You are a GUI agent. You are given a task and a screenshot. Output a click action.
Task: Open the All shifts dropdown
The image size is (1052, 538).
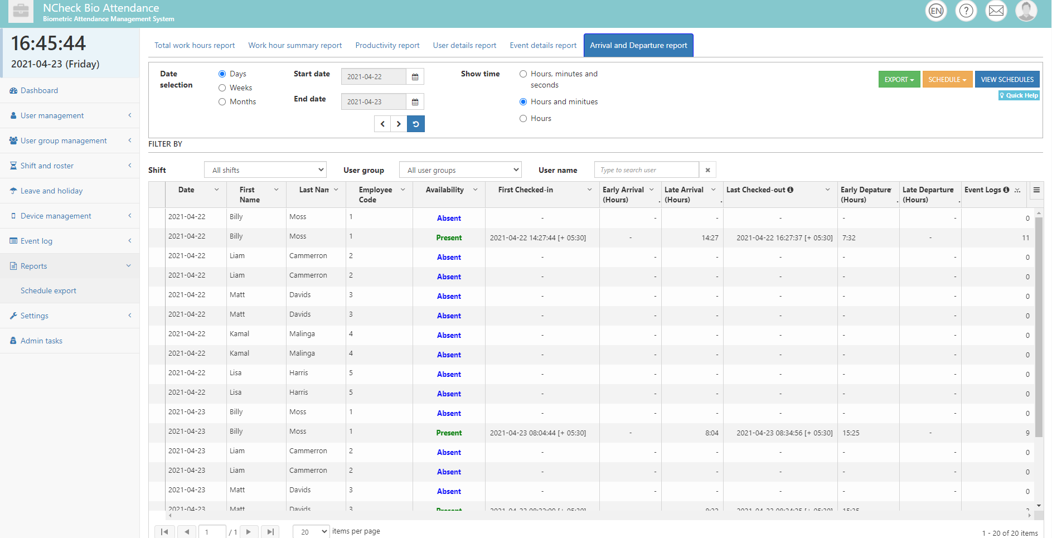[265, 170]
